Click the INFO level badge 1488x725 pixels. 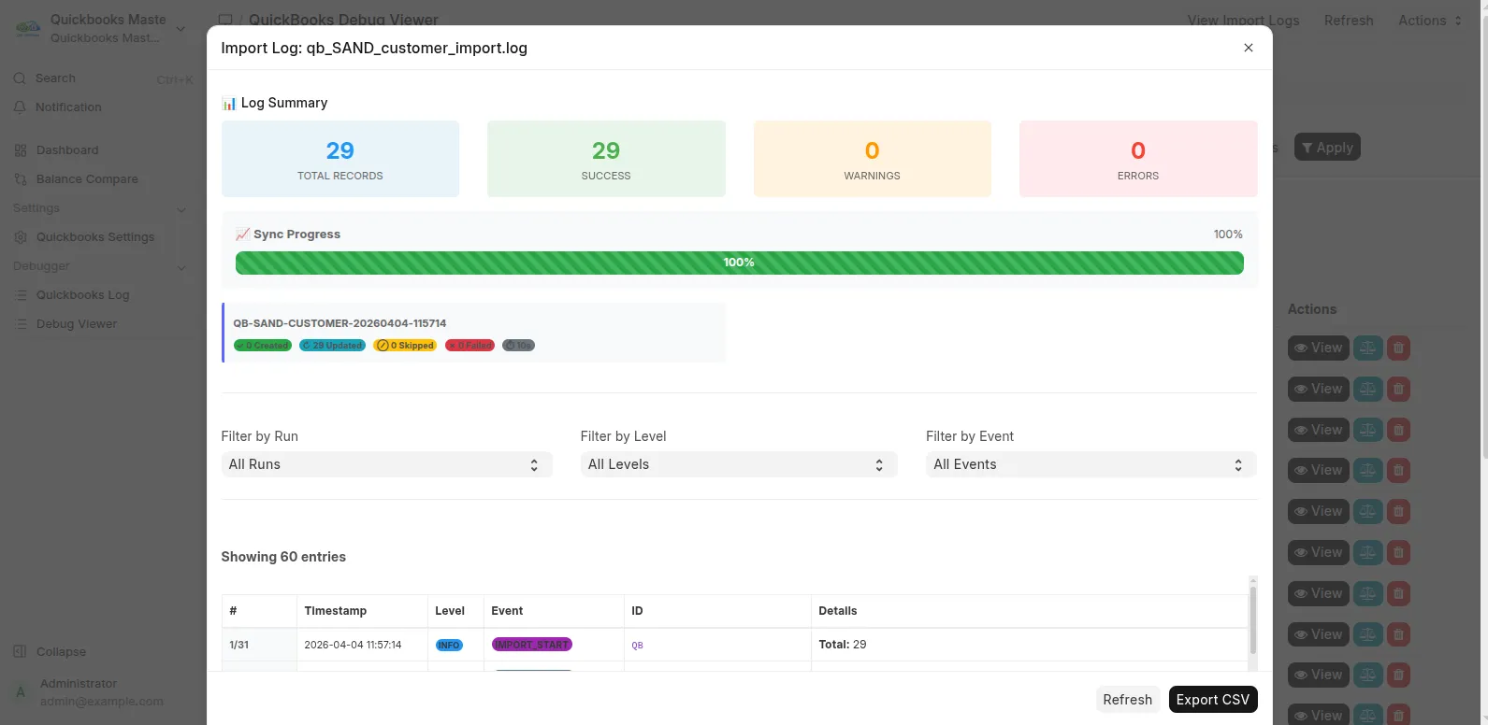[449, 645]
